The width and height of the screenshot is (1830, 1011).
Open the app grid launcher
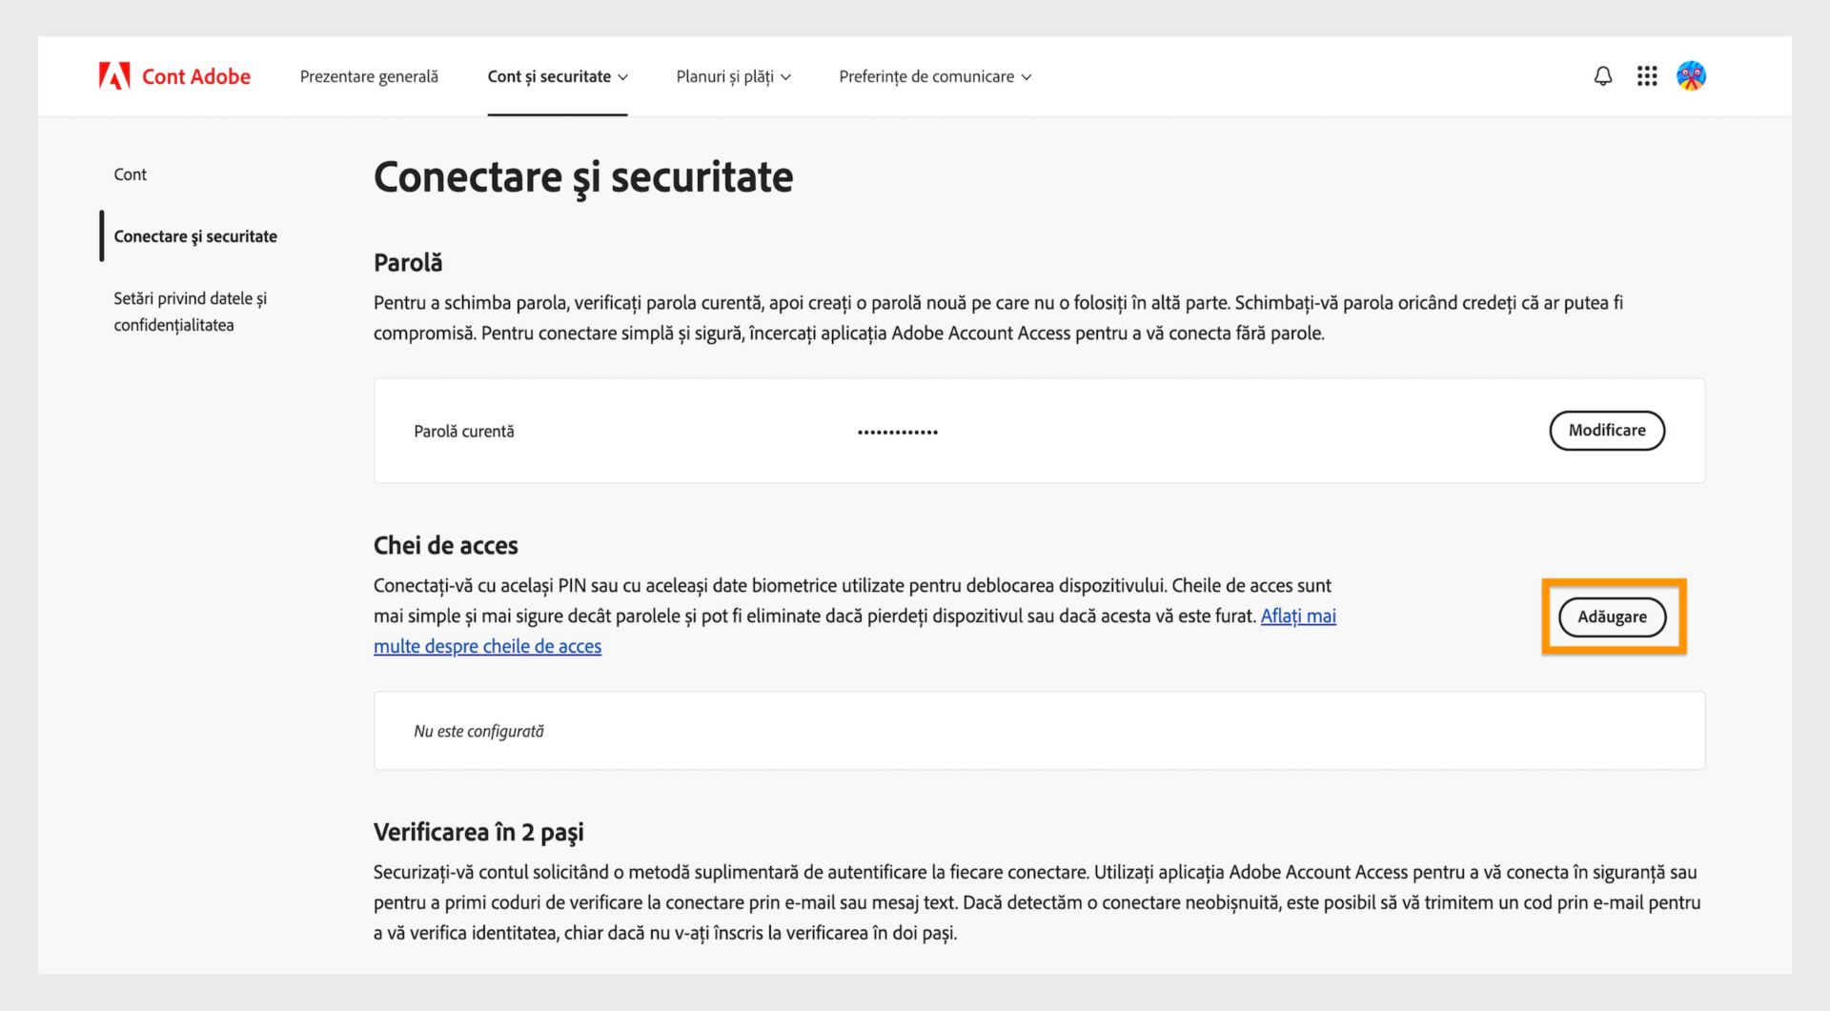(x=1647, y=75)
